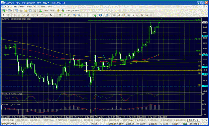Switch to the M1 timeframe

point(114,15)
